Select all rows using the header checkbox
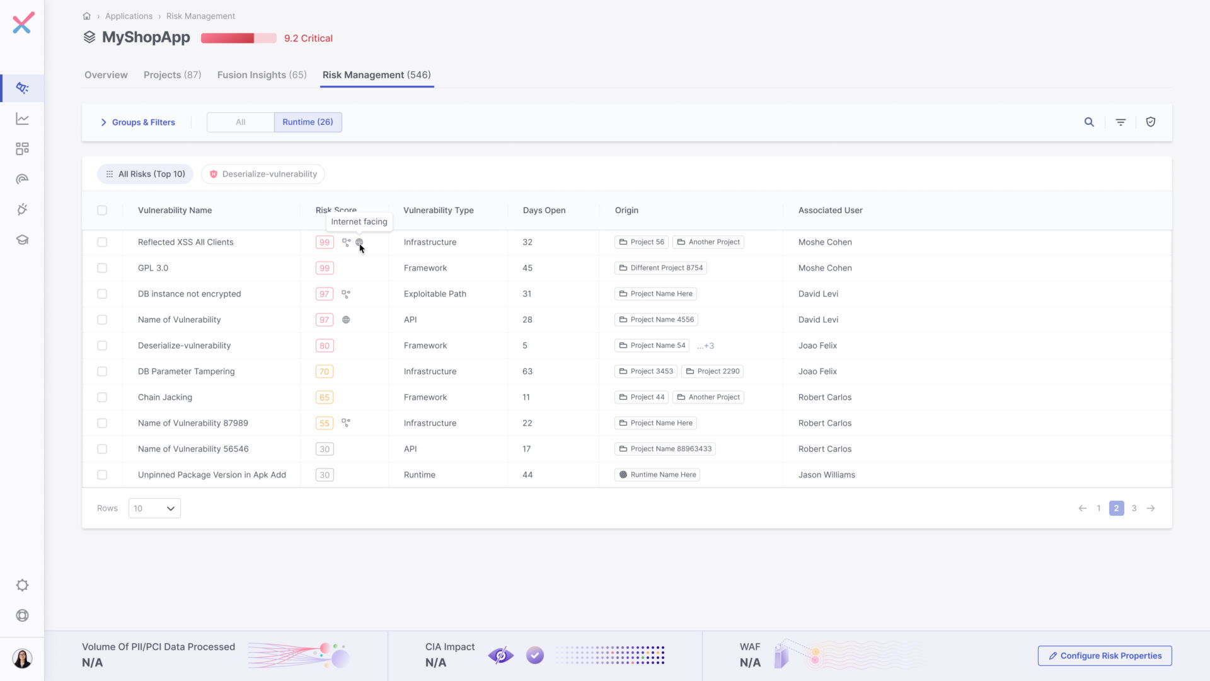The image size is (1210, 681). 102,210
